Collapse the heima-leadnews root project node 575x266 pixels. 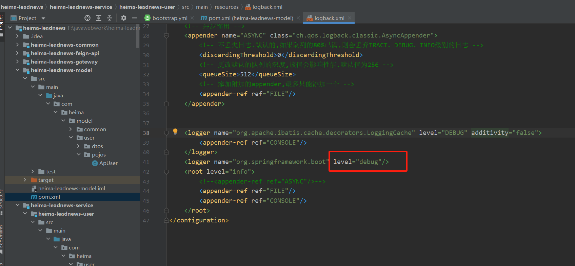tap(10, 28)
